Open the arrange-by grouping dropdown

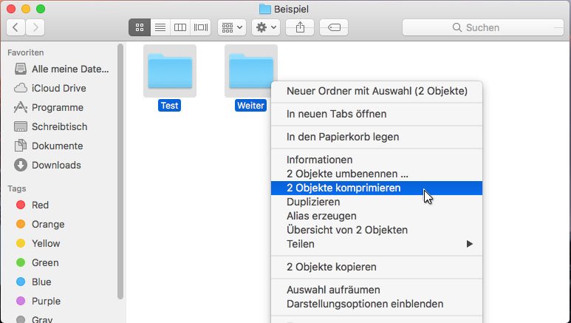pyautogui.click(x=232, y=27)
